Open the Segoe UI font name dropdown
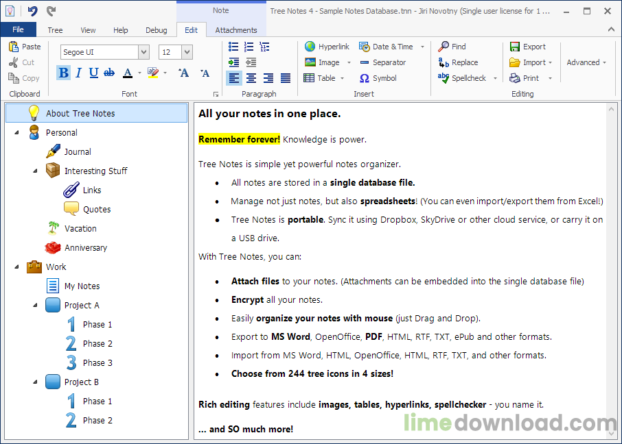This screenshot has width=622, height=444. click(x=143, y=52)
